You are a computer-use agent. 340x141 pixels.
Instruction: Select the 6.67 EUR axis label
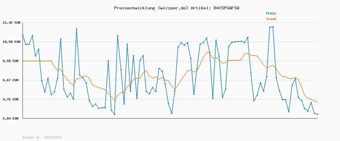click(x=12, y=80)
